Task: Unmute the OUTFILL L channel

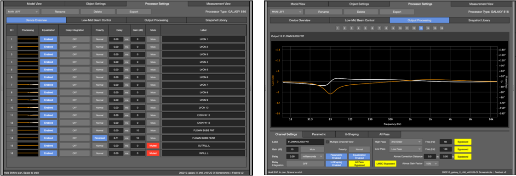Action: (x=153, y=145)
